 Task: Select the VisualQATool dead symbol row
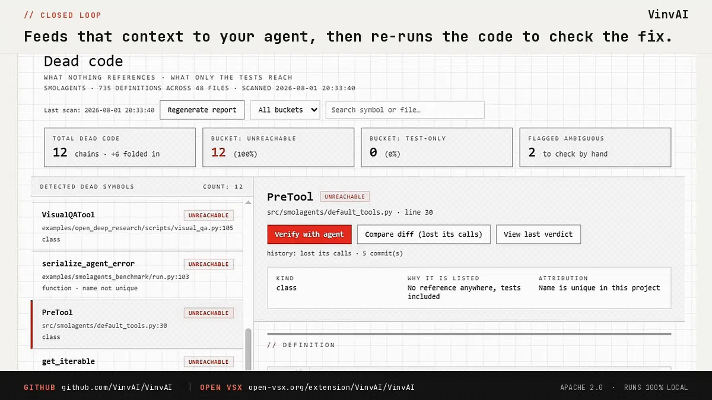137,227
